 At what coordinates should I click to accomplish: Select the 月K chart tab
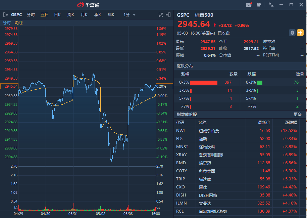click(x=84, y=15)
